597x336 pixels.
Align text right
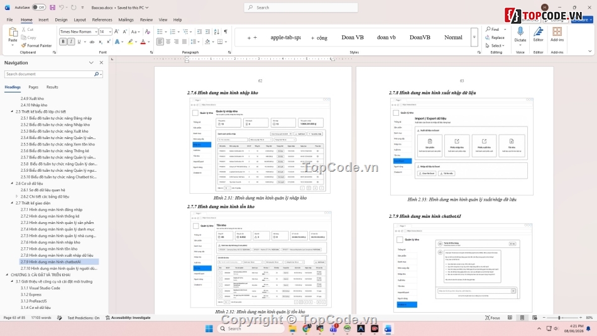(x=177, y=42)
